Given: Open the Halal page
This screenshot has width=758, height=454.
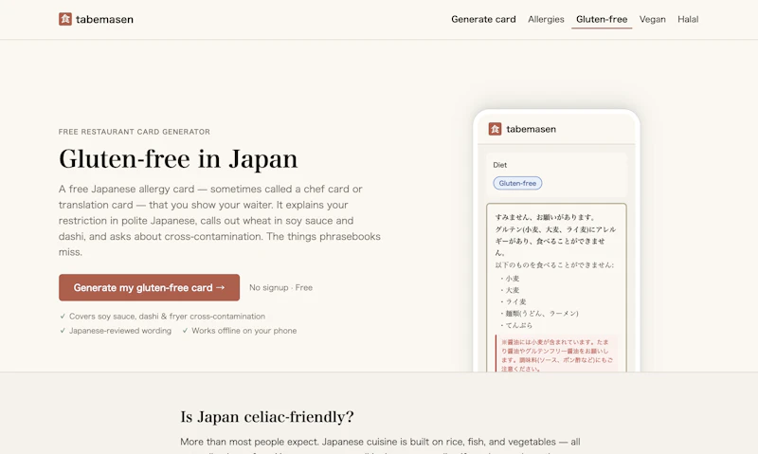Looking at the screenshot, I should tap(688, 19).
